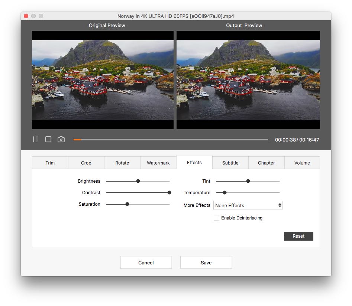352x306 pixels.
Task: Open the Chapter tab
Action: (266, 163)
